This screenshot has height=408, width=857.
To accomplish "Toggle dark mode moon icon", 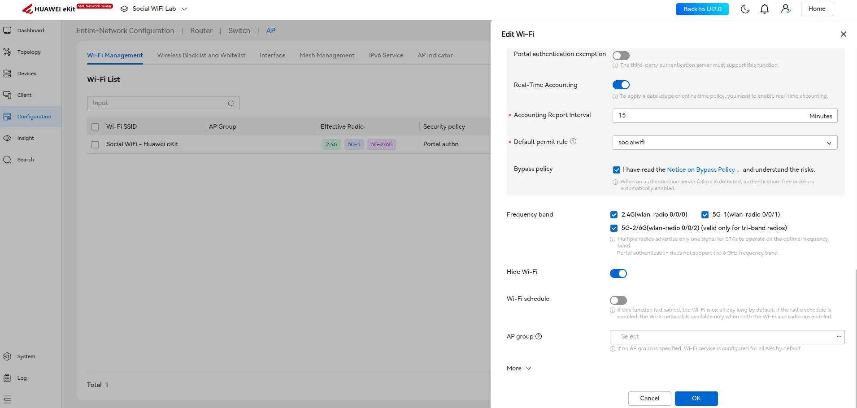I will (745, 9).
